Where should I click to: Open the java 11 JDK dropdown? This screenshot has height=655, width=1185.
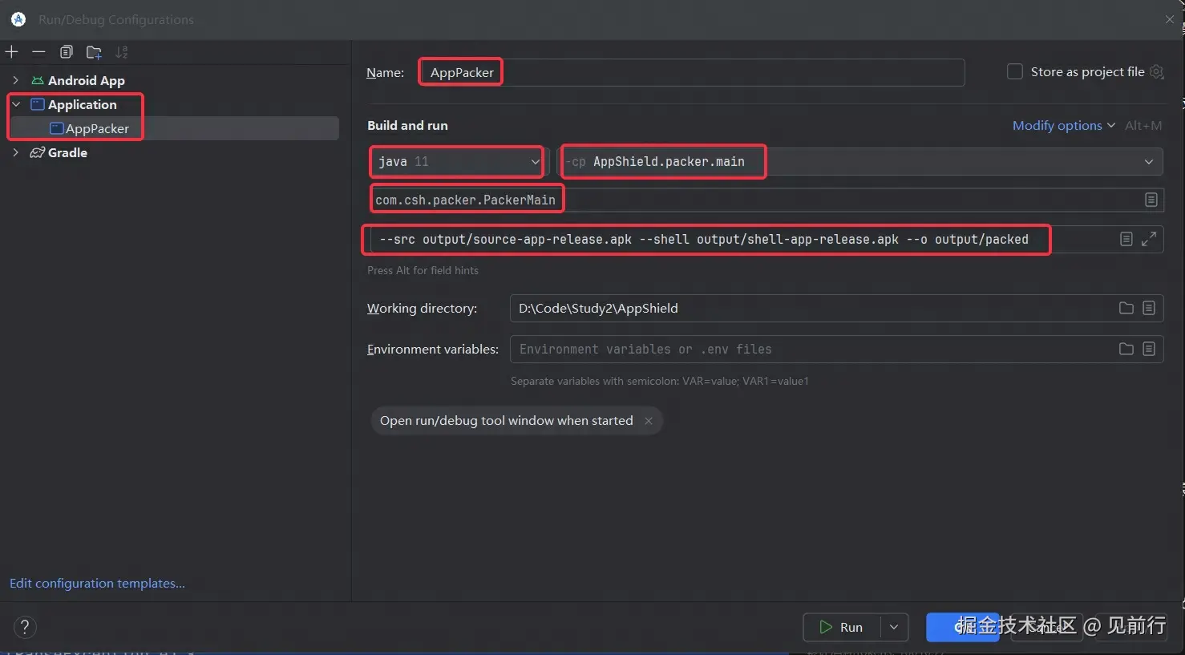[x=457, y=162]
